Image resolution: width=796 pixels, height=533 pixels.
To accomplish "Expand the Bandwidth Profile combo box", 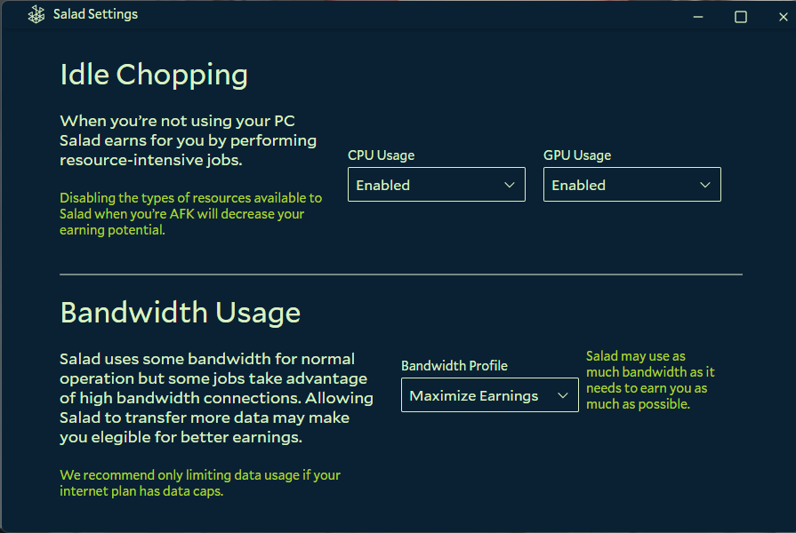I will coord(489,395).
